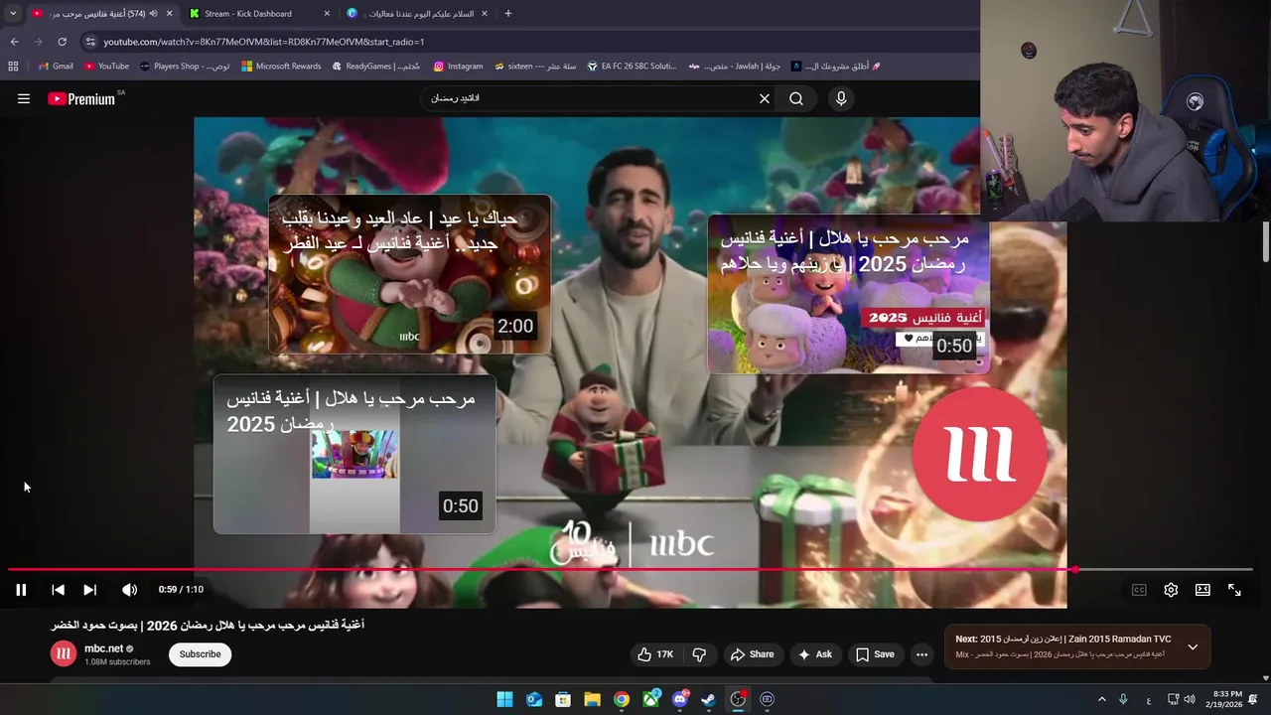Open sixteen bookmark

click(535, 67)
